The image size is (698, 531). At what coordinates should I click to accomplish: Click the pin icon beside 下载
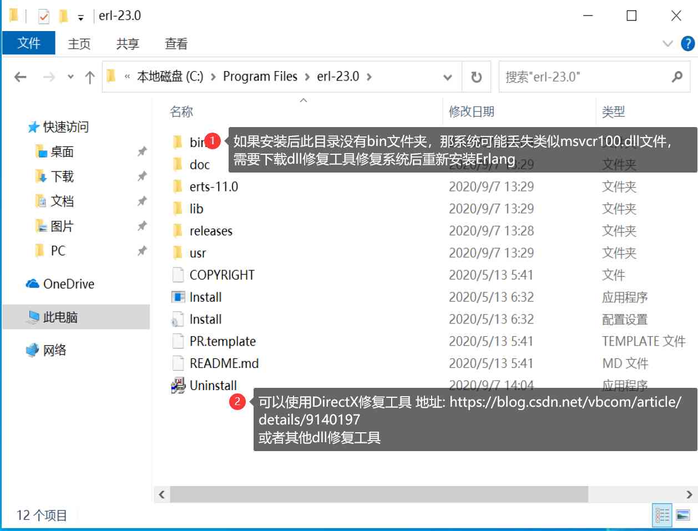[142, 176]
